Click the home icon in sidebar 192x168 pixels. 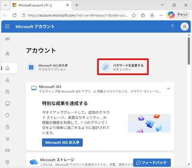(7, 68)
